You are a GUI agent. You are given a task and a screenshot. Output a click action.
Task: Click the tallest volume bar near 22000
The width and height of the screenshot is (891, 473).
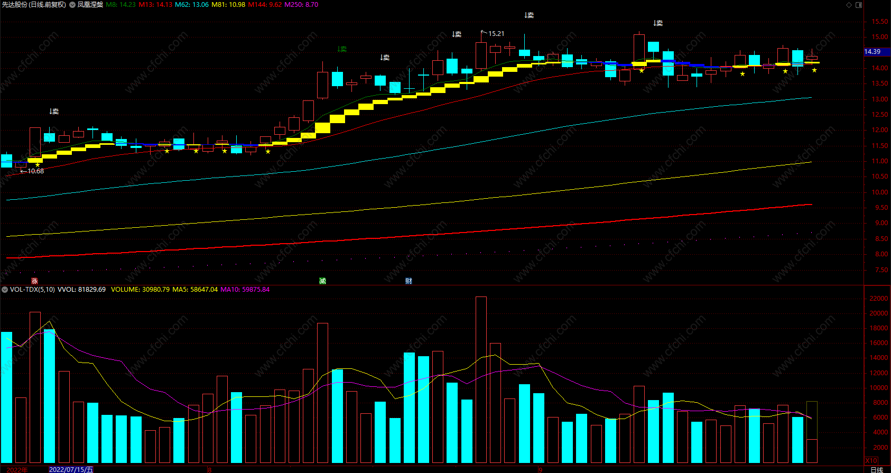(481, 380)
